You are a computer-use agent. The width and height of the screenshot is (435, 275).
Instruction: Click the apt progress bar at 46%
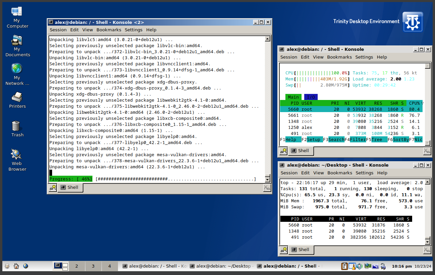(x=152, y=179)
